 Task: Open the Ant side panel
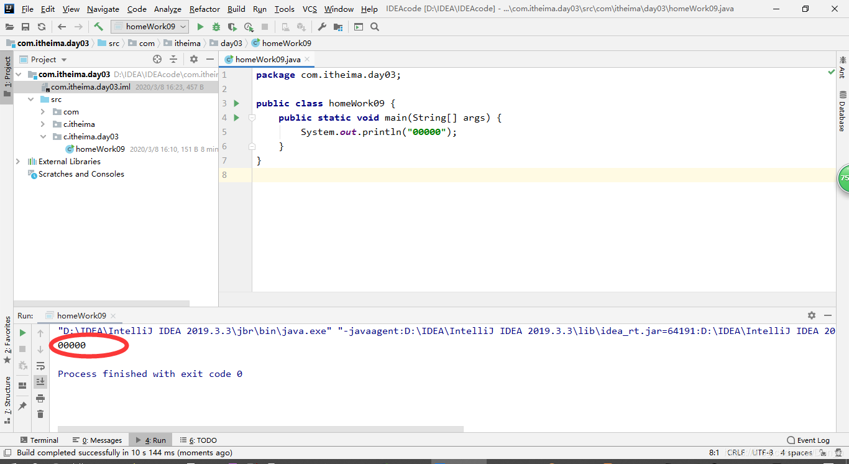(842, 67)
